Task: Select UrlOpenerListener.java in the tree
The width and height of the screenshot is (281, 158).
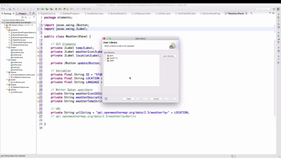Action: [22, 77]
